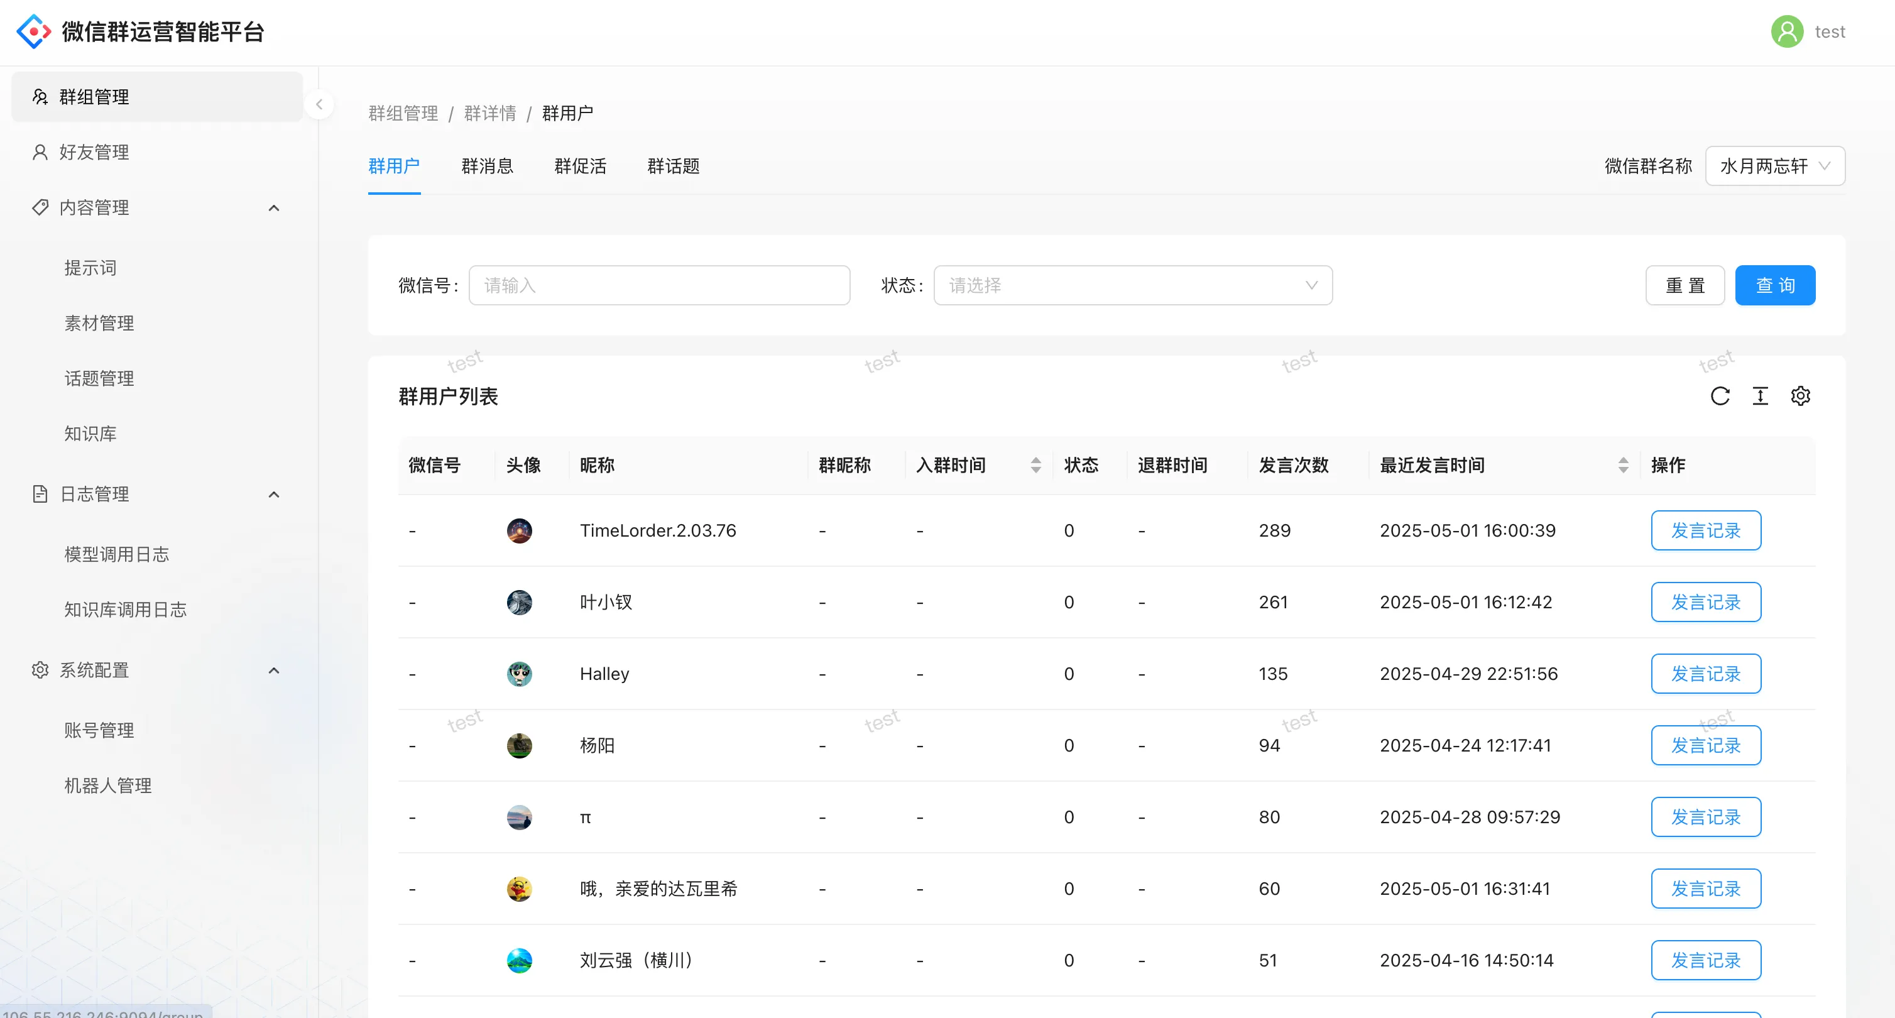Click the 查询 button
This screenshot has width=1895, height=1018.
click(x=1774, y=285)
